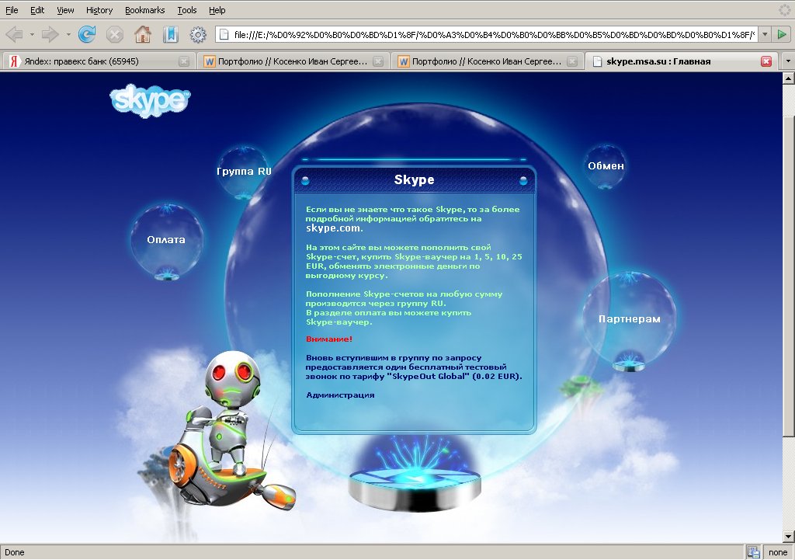This screenshot has width=795, height=560.
Task: Open the Forward history dropdown arrow
Action: coord(68,34)
